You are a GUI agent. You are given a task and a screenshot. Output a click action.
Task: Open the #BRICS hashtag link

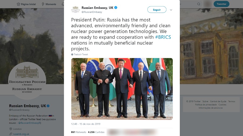pyautogui.click(x=163, y=37)
